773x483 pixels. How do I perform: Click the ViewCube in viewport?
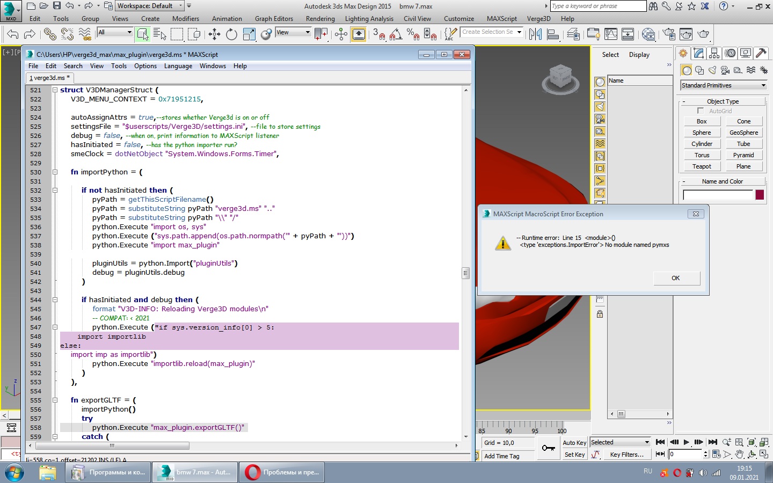pos(560,78)
